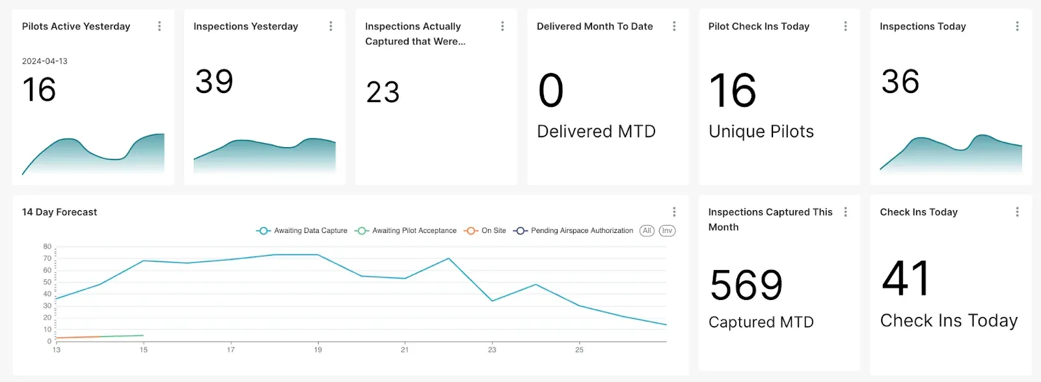Click the Unique Pilots label
1041x382 pixels.
[761, 131]
